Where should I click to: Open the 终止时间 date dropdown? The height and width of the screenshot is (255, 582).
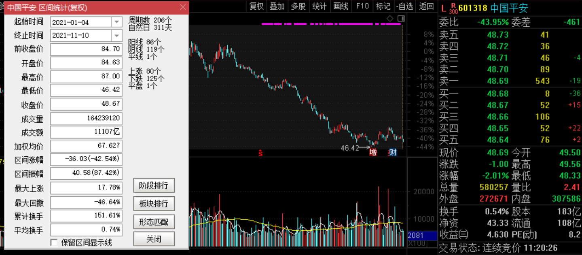click(116, 36)
